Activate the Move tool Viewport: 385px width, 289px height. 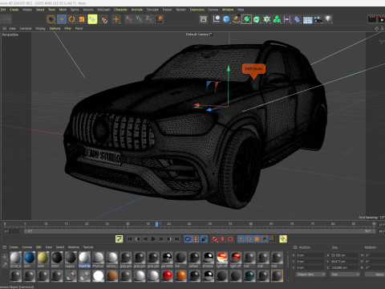[x=62, y=19]
